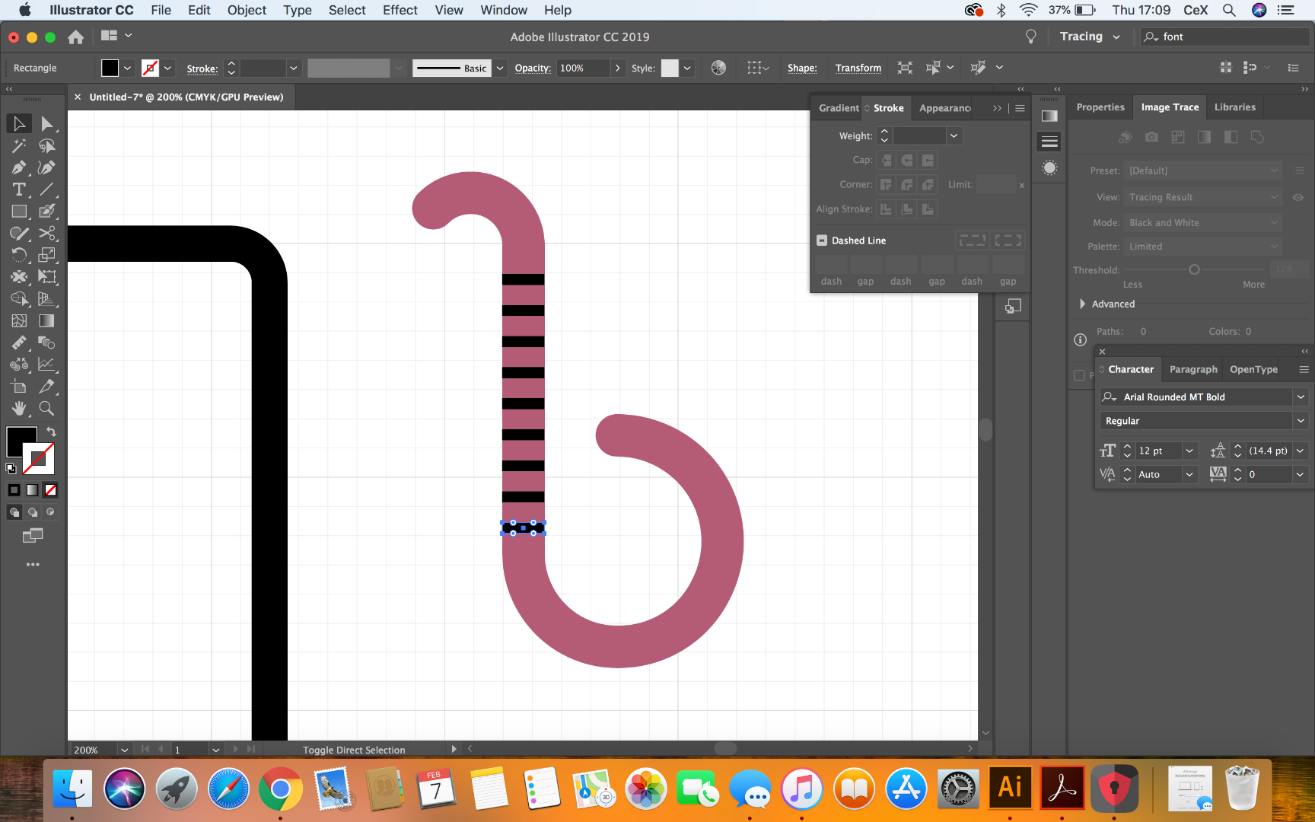Image resolution: width=1315 pixels, height=822 pixels.
Task: Toggle the Dashed Line checkbox
Action: [822, 241]
